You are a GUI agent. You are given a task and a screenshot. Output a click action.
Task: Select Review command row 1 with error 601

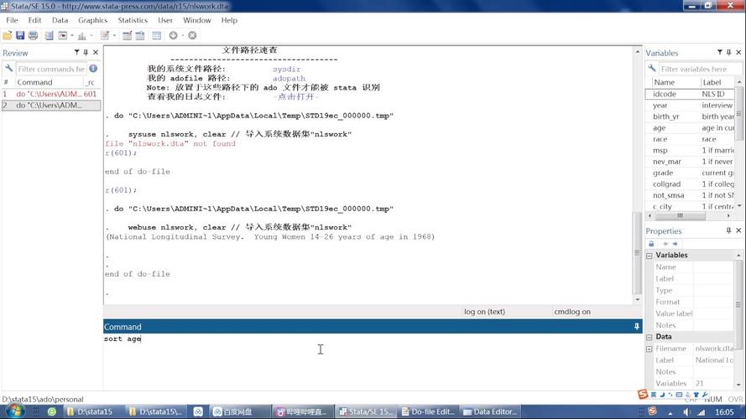(51, 94)
